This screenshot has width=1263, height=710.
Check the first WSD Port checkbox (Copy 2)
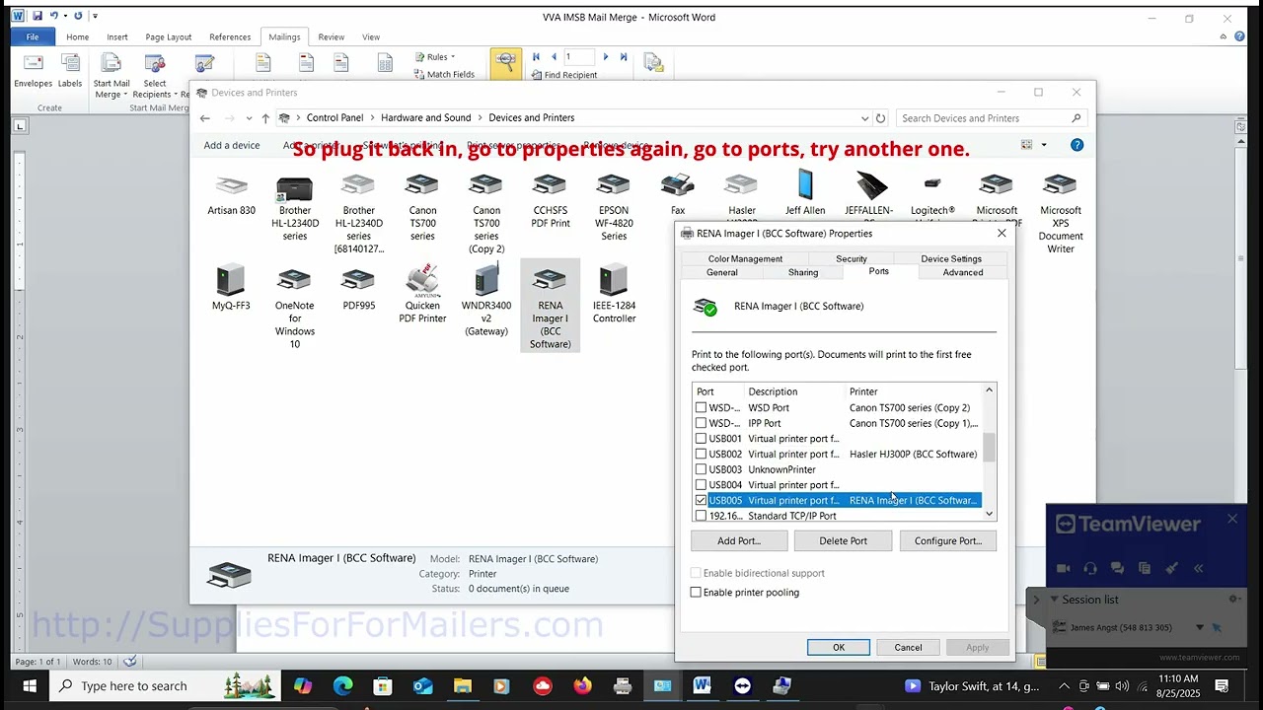pyautogui.click(x=701, y=407)
